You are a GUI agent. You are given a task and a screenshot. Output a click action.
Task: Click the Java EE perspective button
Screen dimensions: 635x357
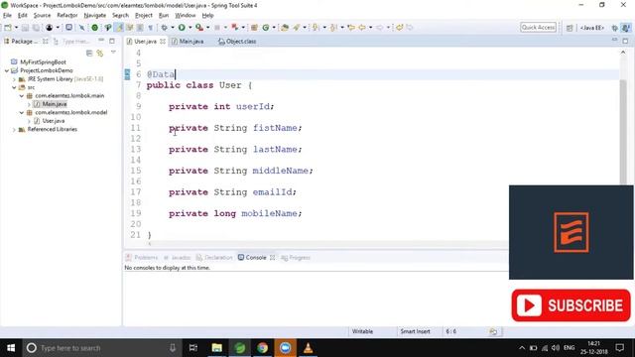pyautogui.click(x=591, y=28)
